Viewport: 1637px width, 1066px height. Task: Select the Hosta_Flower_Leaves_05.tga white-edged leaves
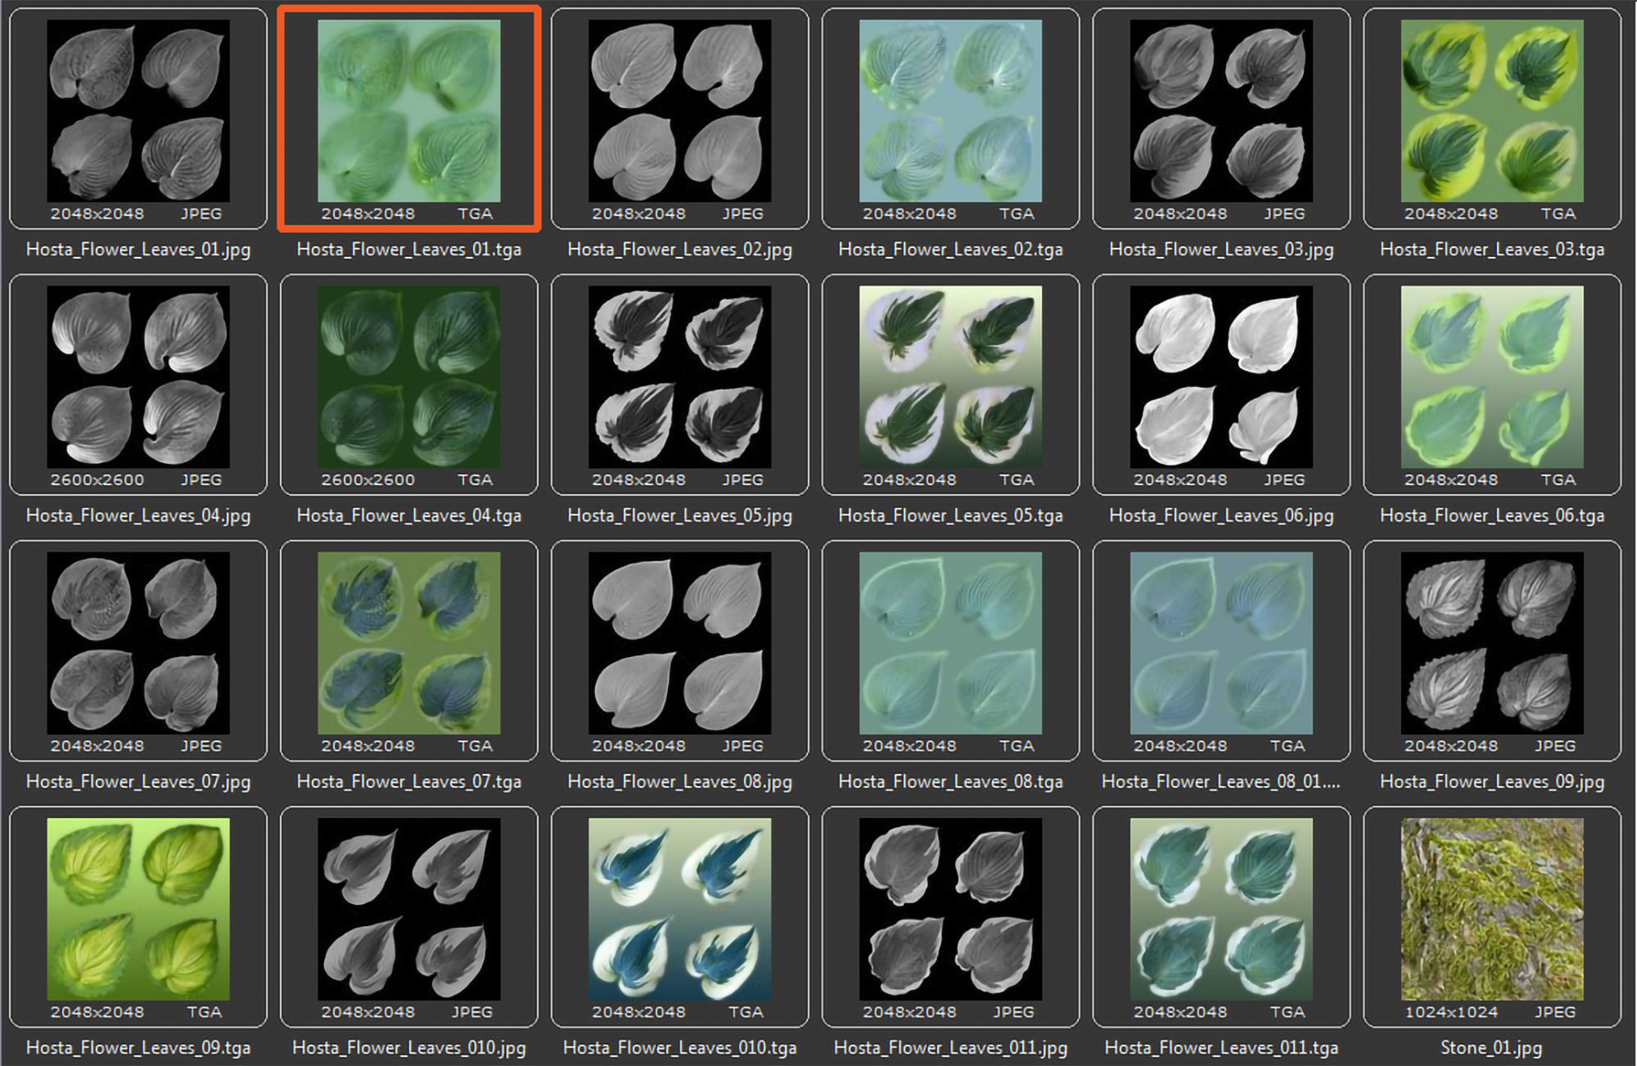click(950, 377)
